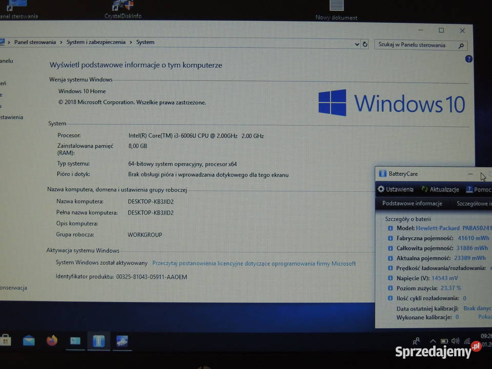The image size is (492, 369).
Task: Open the blue help question mark icon
Action: click(469, 58)
